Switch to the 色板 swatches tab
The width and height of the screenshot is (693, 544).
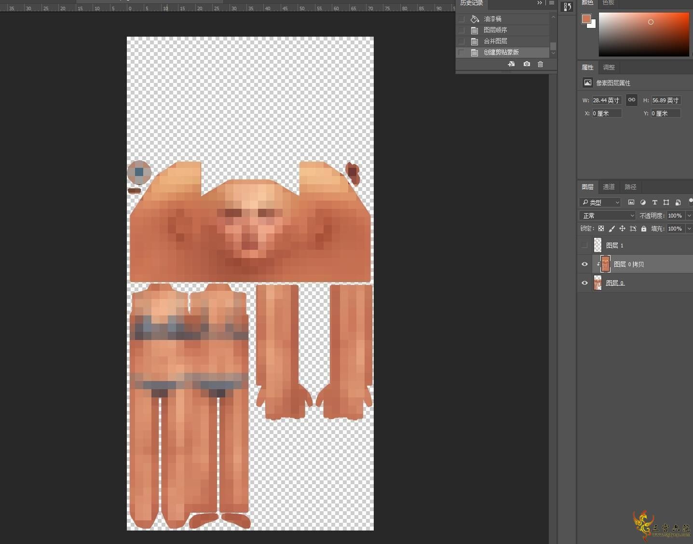point(608,3)
